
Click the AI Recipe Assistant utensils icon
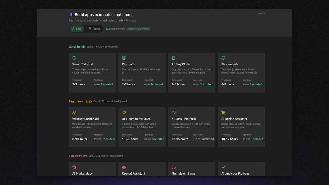(223, 113)
